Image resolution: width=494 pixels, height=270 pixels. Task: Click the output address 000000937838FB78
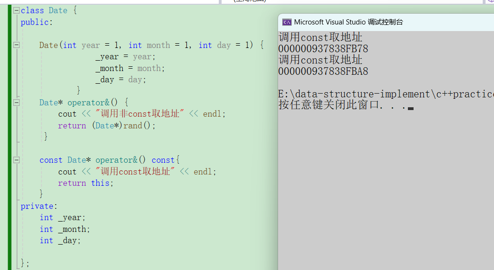click(323, 49)
